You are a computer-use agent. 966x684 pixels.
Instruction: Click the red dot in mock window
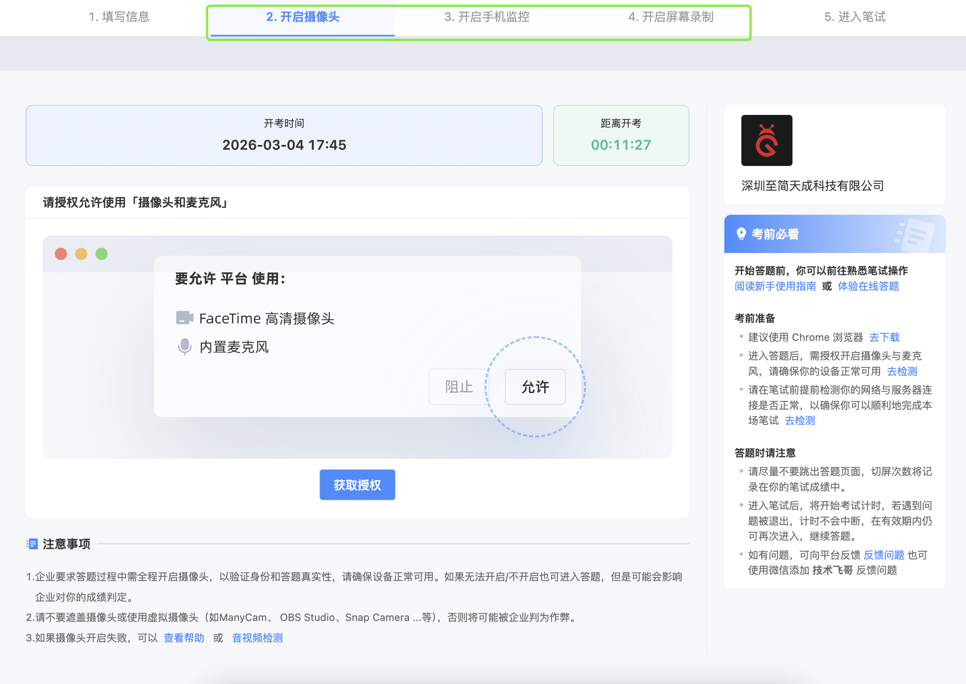[61, 254]
